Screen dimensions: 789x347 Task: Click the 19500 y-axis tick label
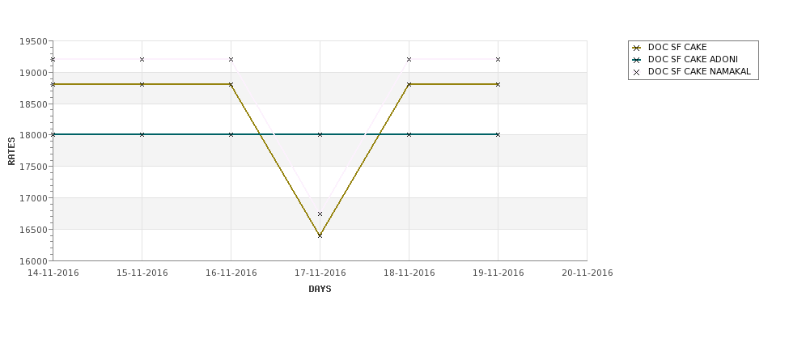(x=34, y=42)
